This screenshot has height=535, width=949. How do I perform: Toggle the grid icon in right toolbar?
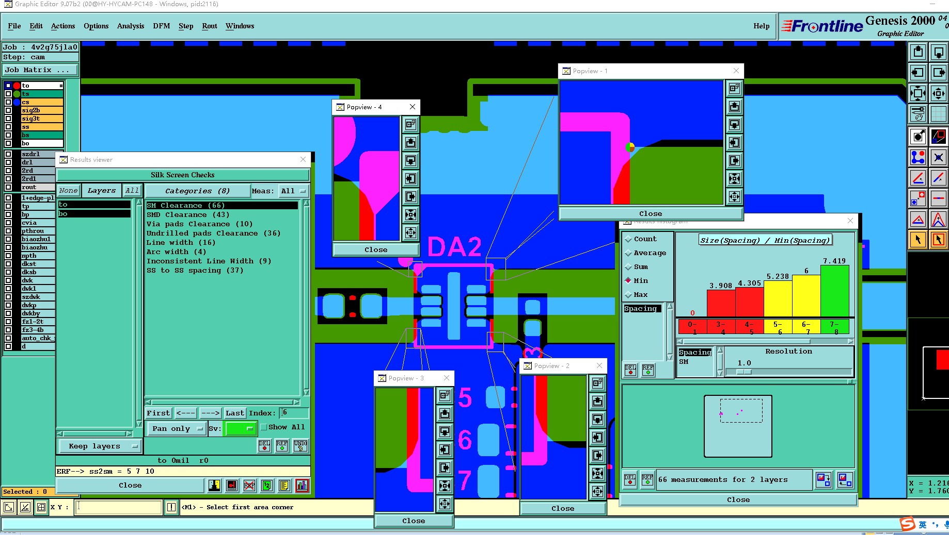coord(938,114)
